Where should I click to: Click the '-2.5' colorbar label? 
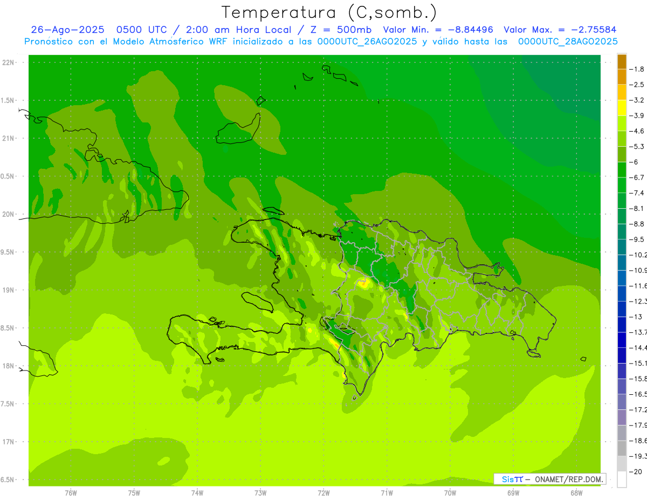[x=637, y=85]
